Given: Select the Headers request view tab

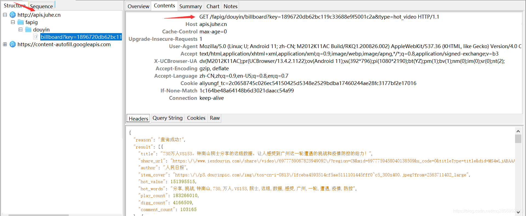Looking at the screenshot, I should coord(138,118).
